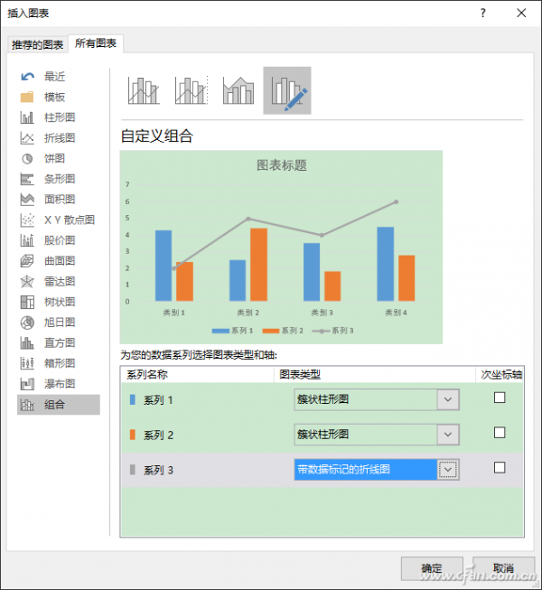Open chart type dropdown for 系列 2
The height and width of the screenshot is (590, 542).
click(448, 435)
